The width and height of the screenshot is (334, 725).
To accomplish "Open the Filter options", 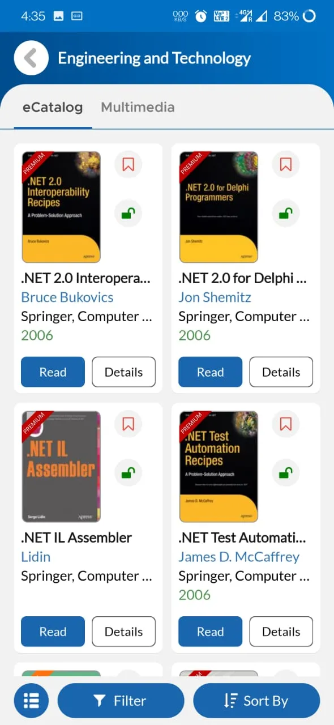I will coord(121,701).
